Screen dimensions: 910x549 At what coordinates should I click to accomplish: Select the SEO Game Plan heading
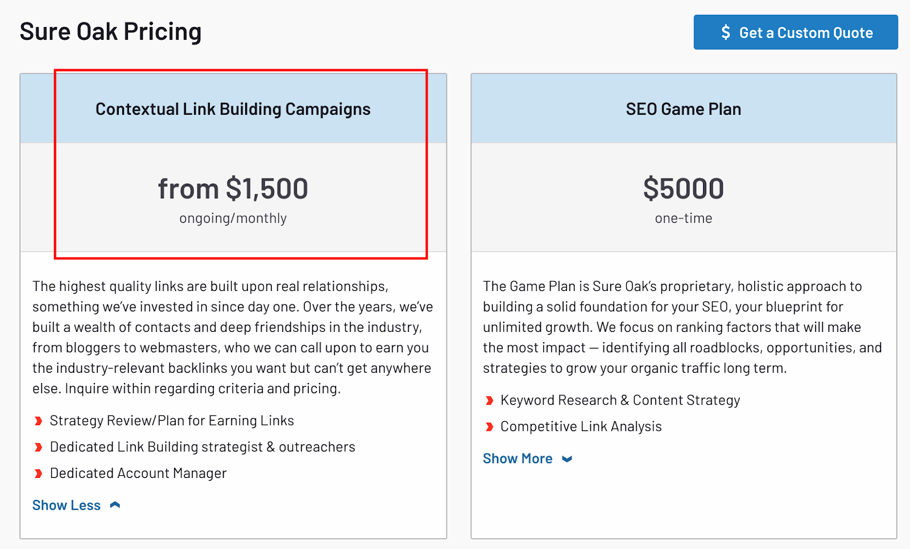(x=683, y=109)
